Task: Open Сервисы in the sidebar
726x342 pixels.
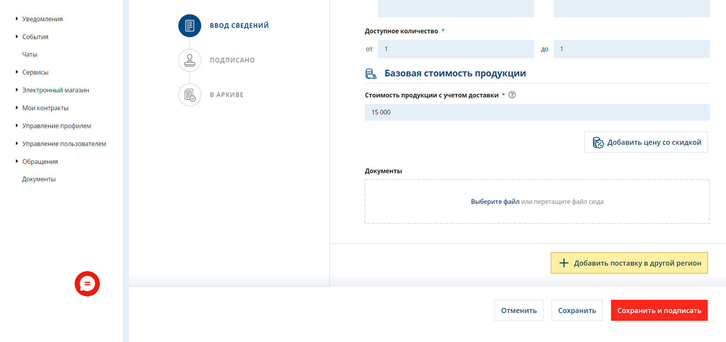Action: pyautogui.click(x=35, y=72)
